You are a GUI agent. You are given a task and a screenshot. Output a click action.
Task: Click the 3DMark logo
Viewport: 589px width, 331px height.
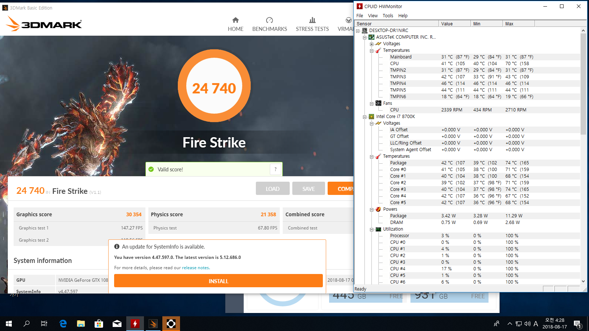pyautogui.click(x=44, y=24)
